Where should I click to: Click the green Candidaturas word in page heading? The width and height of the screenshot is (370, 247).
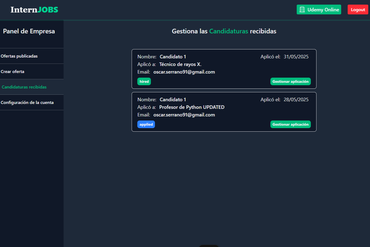tap(229, 31)
